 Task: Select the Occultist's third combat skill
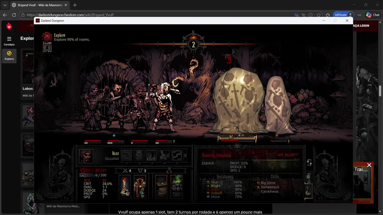[151, 156]
